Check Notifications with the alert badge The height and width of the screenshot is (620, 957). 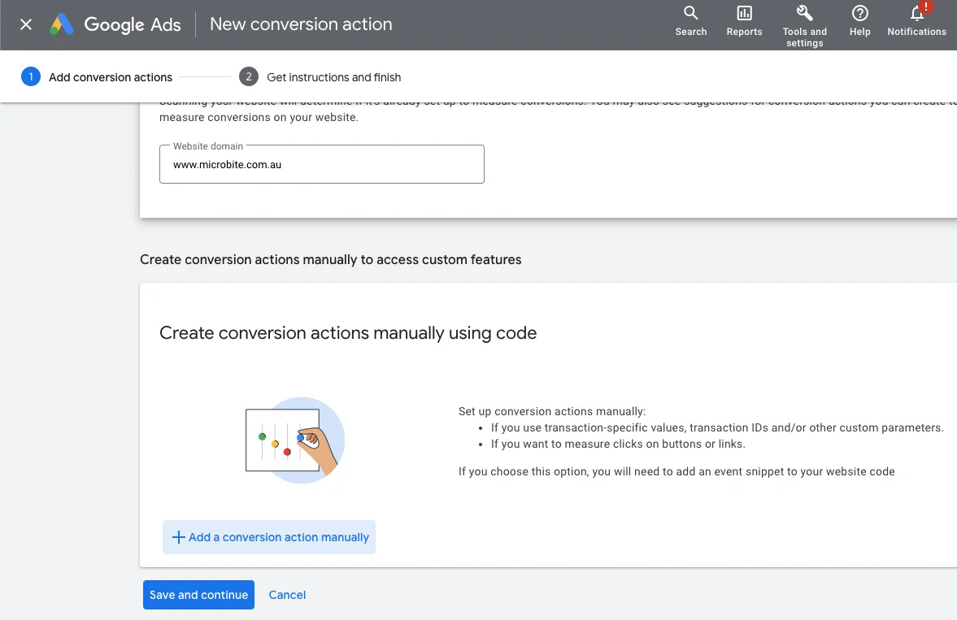[916, 20]
